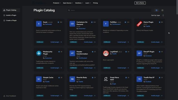Install the Log4Shell plugin

click(x=123, y=68)
